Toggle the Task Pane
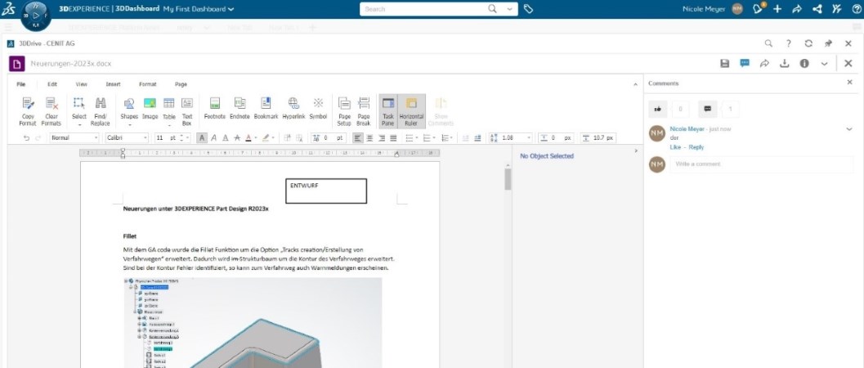The width and height of the screenshot is (864, 368). [x=388, y=111]
